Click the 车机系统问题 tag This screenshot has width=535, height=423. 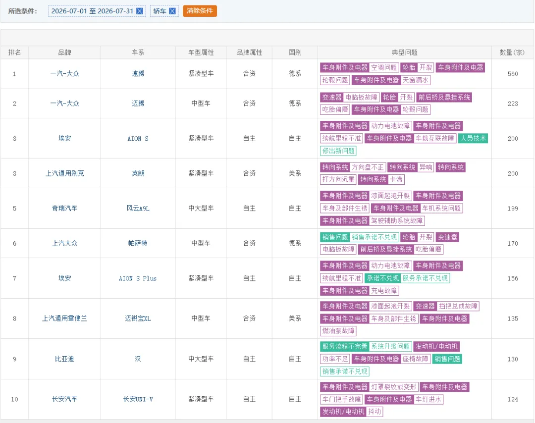coord(441,208)
